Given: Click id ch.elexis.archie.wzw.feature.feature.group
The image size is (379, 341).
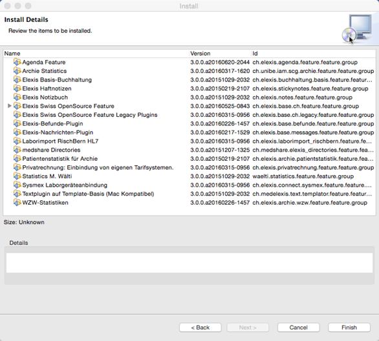Looking at the screenshot, I should coord(310,203).
